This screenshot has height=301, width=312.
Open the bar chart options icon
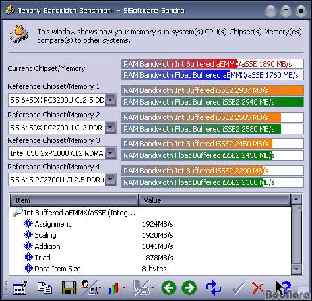pyautogui.click(x=113, y=288)
